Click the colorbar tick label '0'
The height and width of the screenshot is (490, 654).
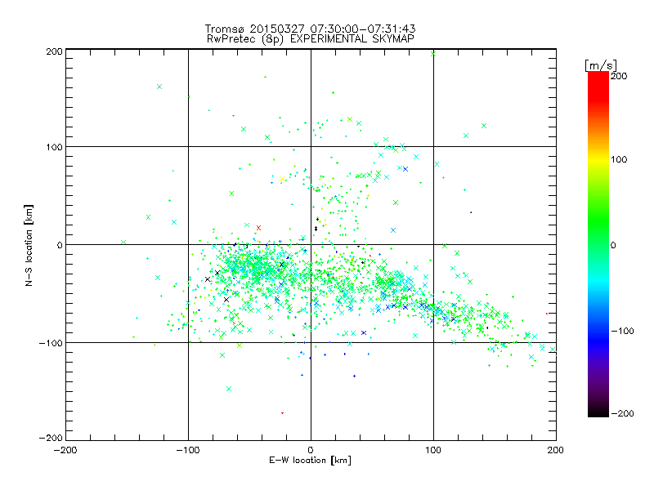pyautogui.click(x=613, y=245)
